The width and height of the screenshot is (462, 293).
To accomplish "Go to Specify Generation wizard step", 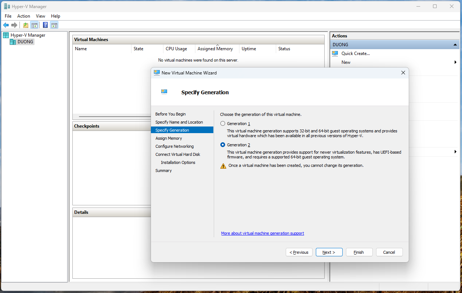I will coord(182,130).
